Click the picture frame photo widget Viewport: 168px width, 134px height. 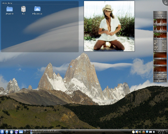(x=109, y=26)
